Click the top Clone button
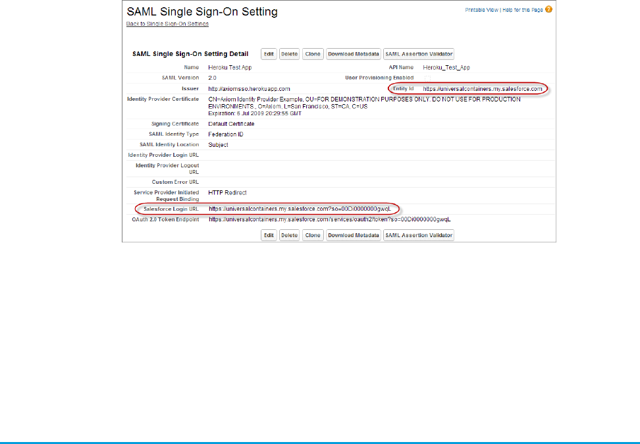Viewport: 640px width, 444px height. [x=313, y=54]
